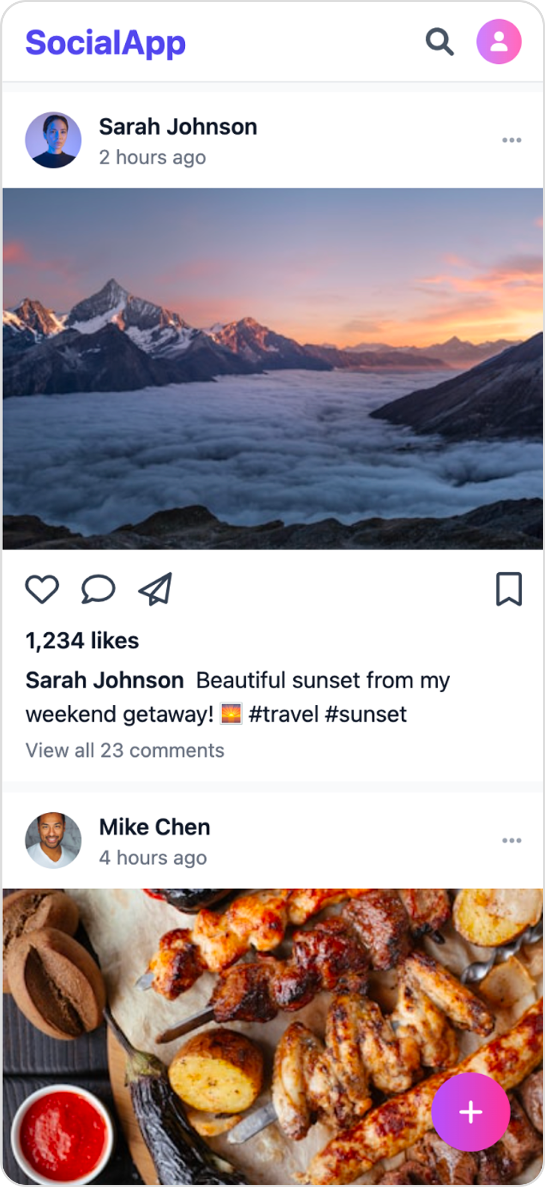
Task: Share the sunset post using the send icon
Action: pyautogui.click(x=156, y=589)
